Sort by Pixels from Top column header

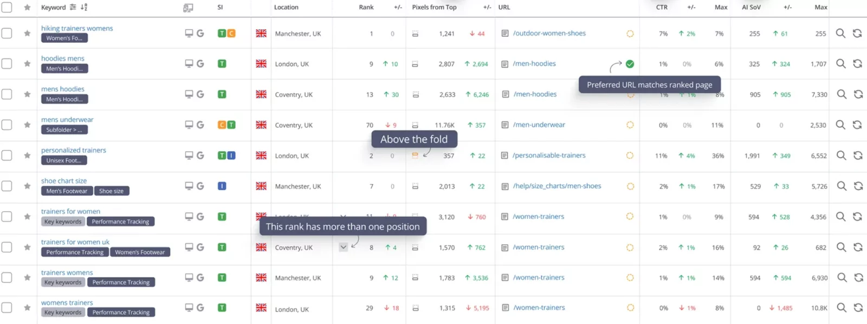(434, 7)
